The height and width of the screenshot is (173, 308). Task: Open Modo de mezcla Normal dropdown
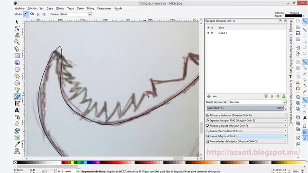coord(284,102)
